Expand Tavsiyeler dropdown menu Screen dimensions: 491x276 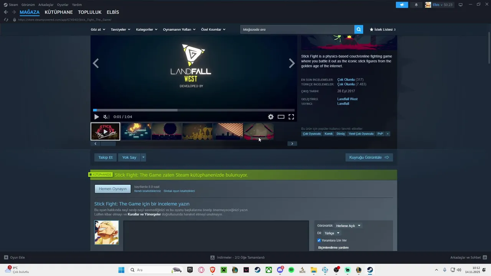click(x=120, y=30)
